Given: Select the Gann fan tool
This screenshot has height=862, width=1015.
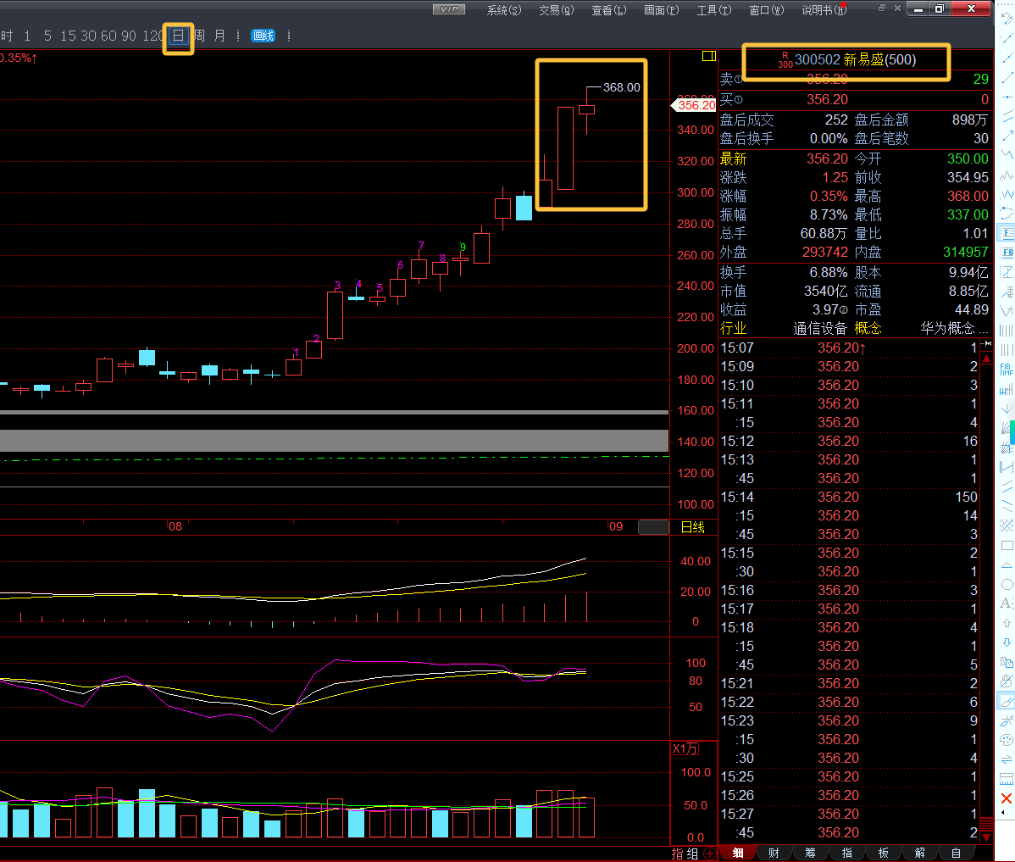Looking at the screenshot, I should pos(1007,428).
